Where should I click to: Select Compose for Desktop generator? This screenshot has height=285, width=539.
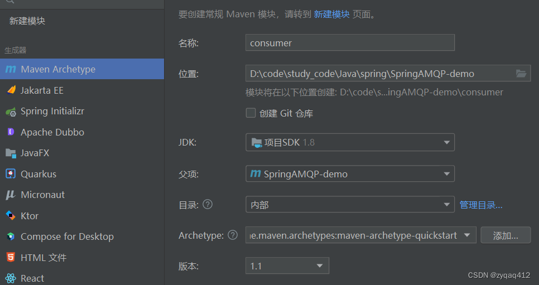click(x=82, y=236)
